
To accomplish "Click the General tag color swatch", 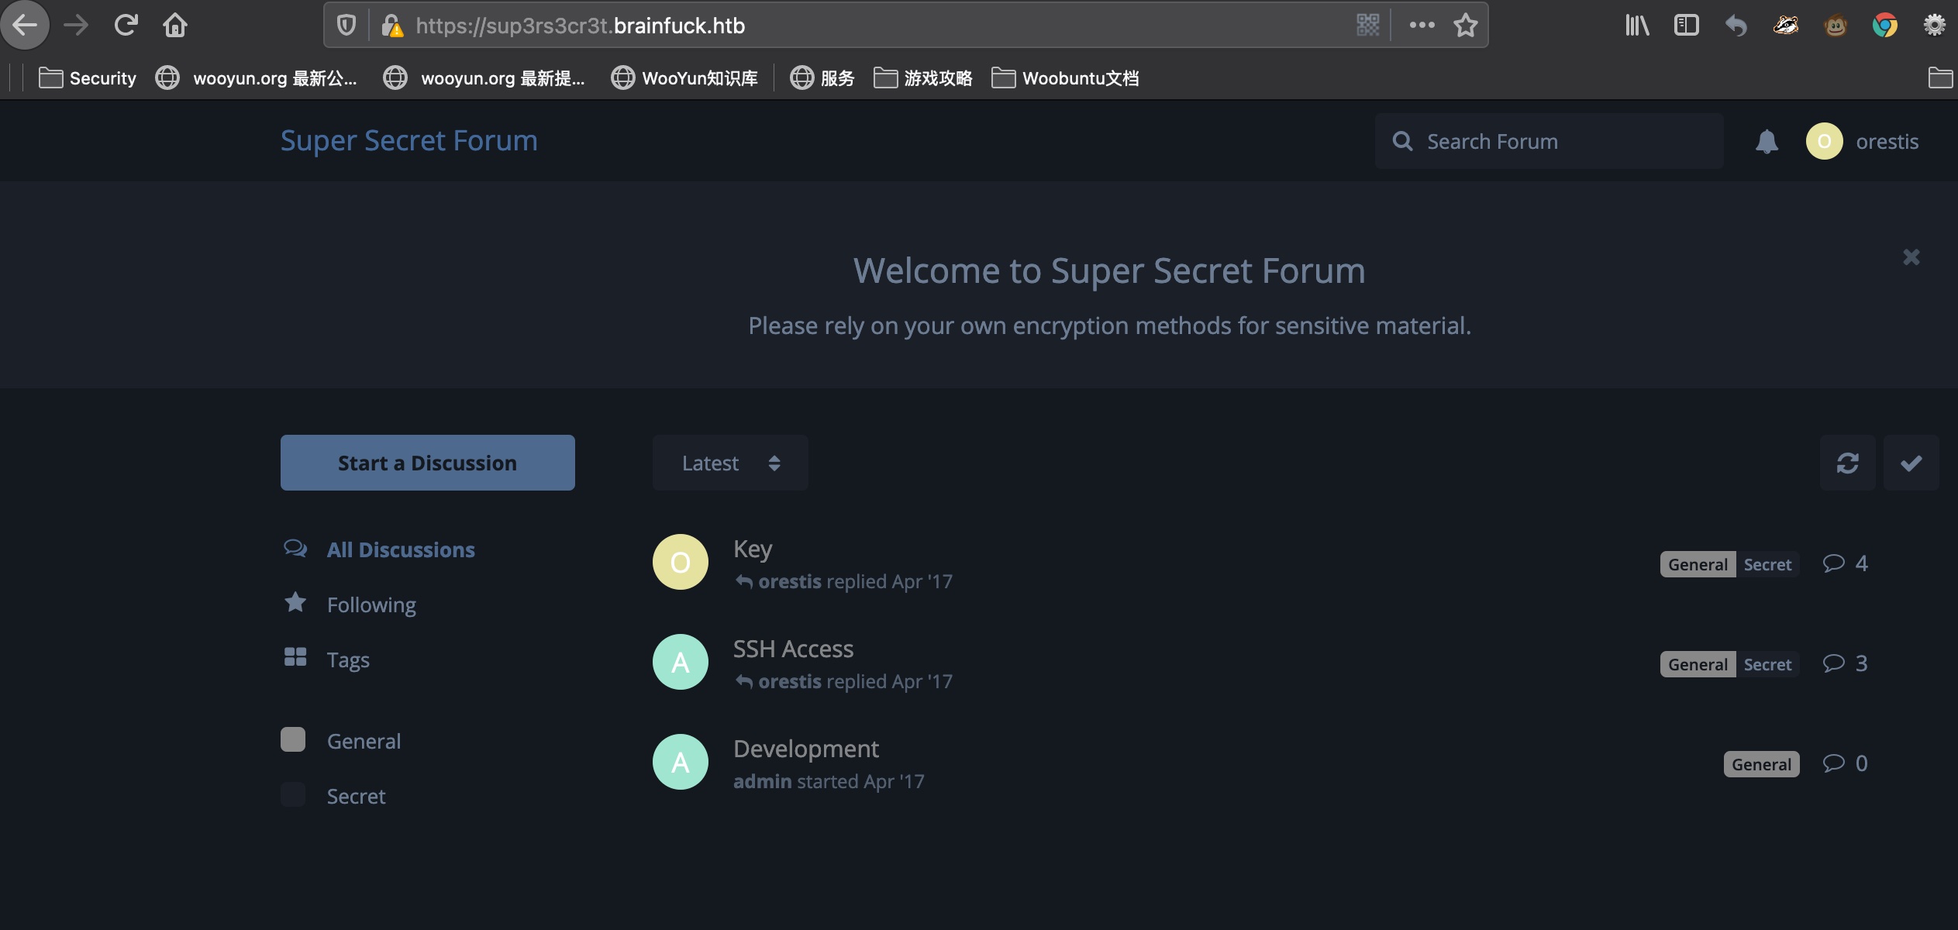I will click(293, 739).
